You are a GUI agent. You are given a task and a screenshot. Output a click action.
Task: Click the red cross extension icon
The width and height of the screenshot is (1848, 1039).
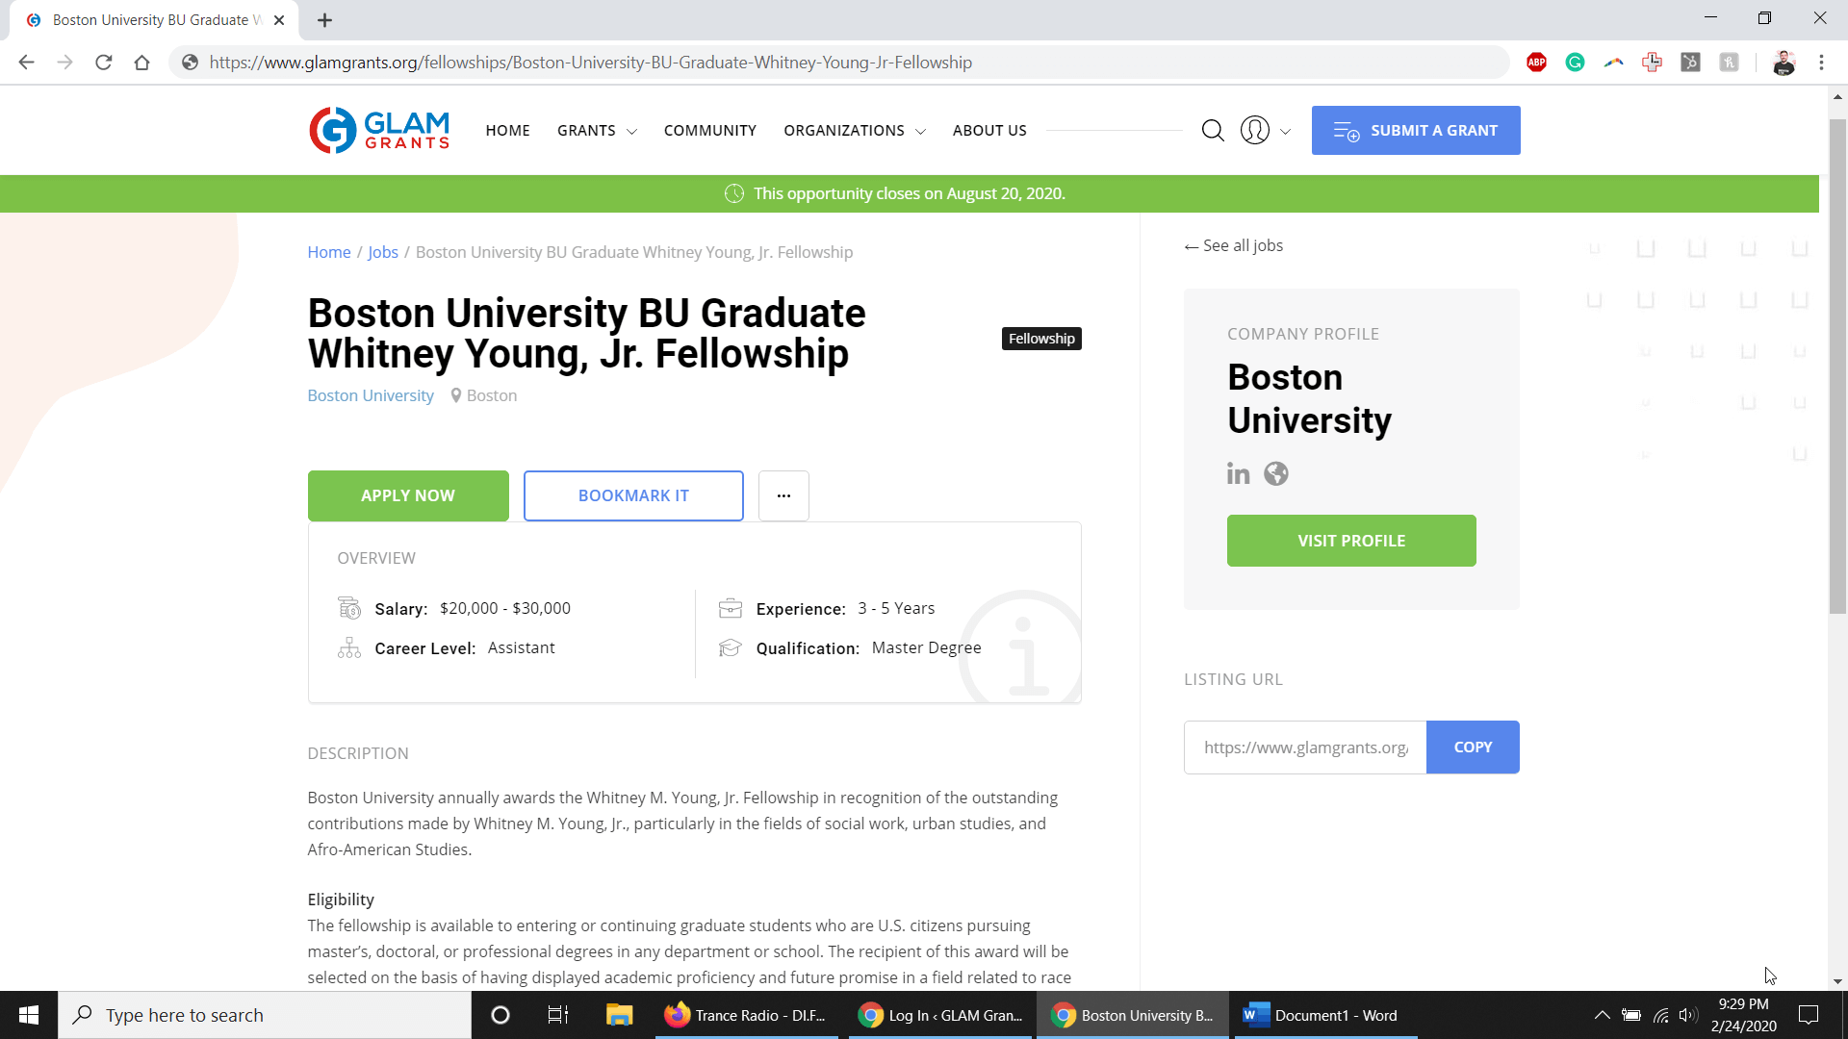point(1653,63)
